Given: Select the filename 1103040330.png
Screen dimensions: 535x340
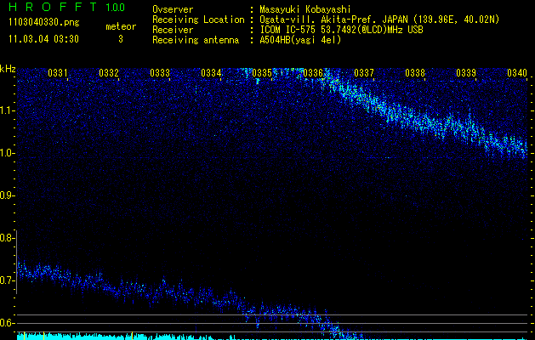Looking at the screenshot, I should [44, 23].
